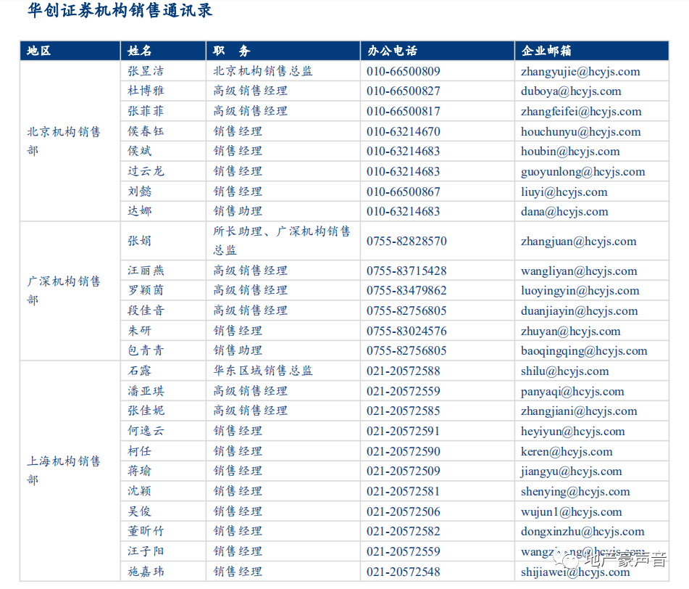Click email luoyingyin@hcyjs.com
Image resolution: width=689 pixels, height=589 pixels.
click(580, 291)
